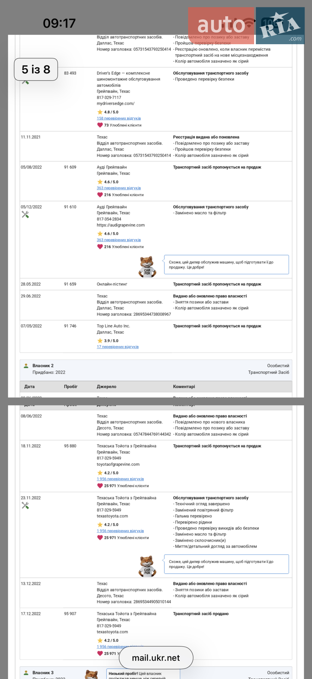Click the Дата column header under Власник 2
Viewport: 312px width, 679px height.
coord(29,387)
